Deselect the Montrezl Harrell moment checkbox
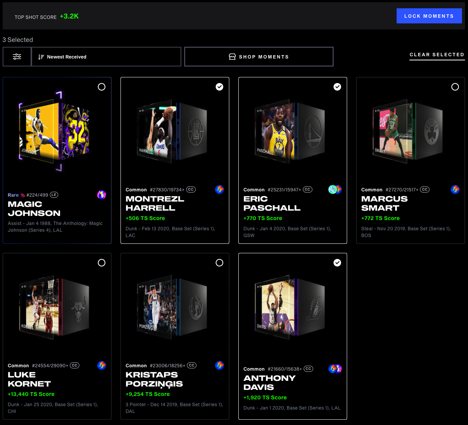 tap(219, 87)
